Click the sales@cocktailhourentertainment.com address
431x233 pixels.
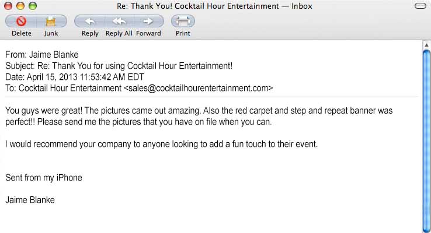pos(199,89)
